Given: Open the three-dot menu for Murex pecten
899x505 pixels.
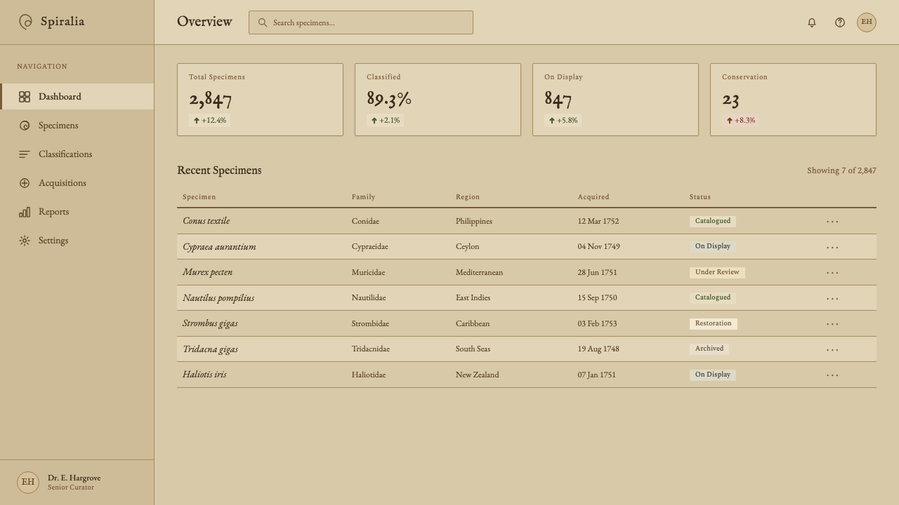Looking at the screenshot, I should point(832,273).
